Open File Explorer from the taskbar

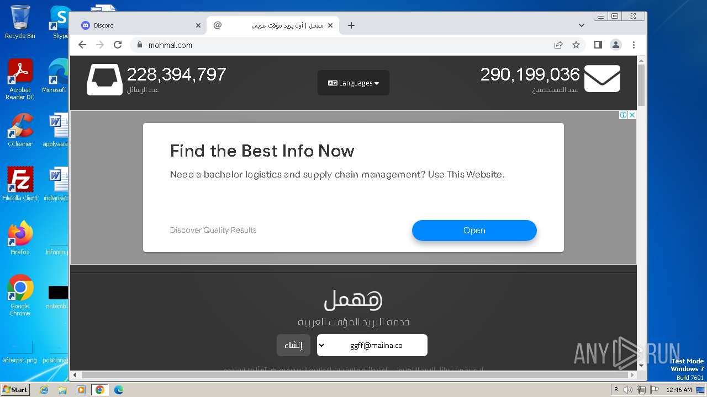tap(62, 390)
